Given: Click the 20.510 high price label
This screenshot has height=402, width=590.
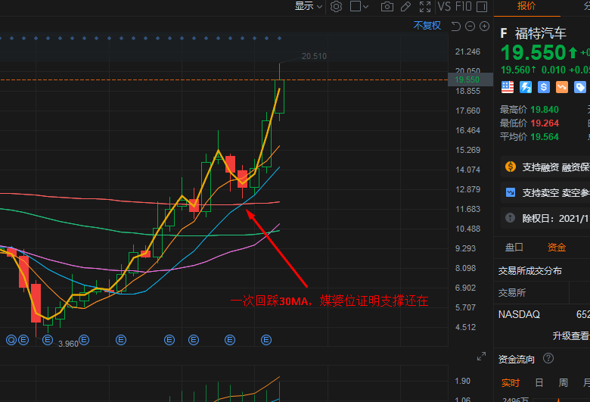Looking at the screenshot, I should 314,56.
